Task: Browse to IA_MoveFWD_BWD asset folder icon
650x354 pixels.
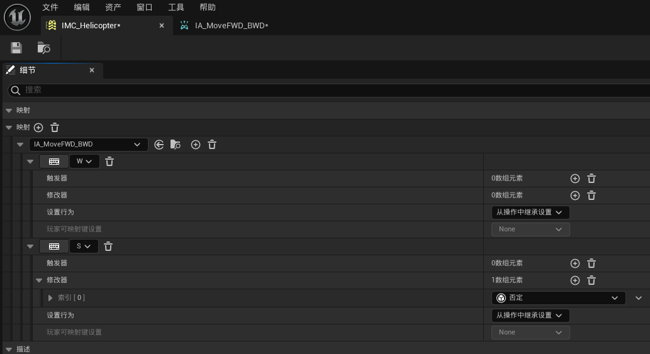Action: 176,145
